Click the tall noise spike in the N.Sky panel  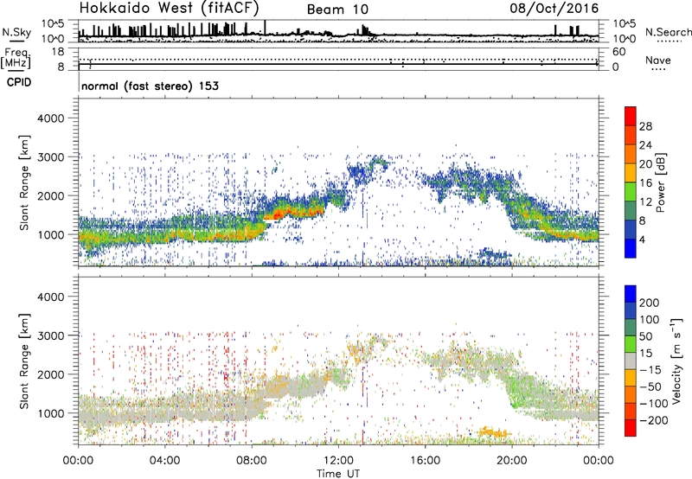click(265, 28)
